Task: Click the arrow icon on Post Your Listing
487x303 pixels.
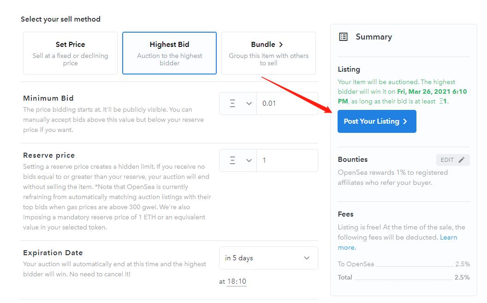Action: coord(405,121)
